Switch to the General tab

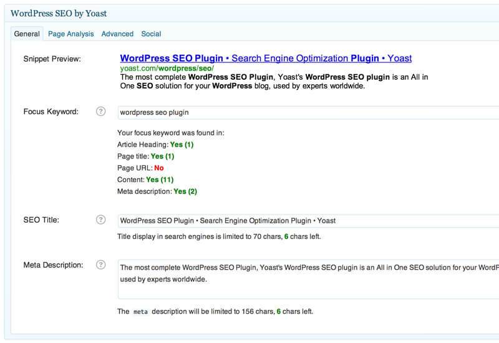tap(27, 34)
